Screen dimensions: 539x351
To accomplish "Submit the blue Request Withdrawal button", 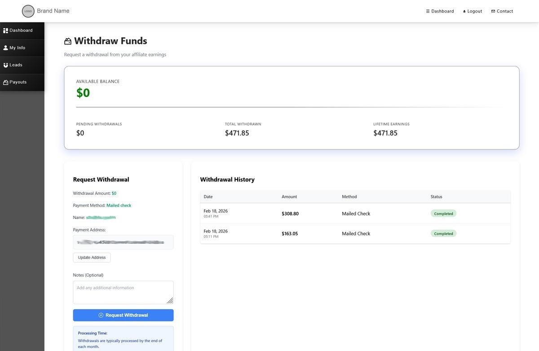I will 123,315.
